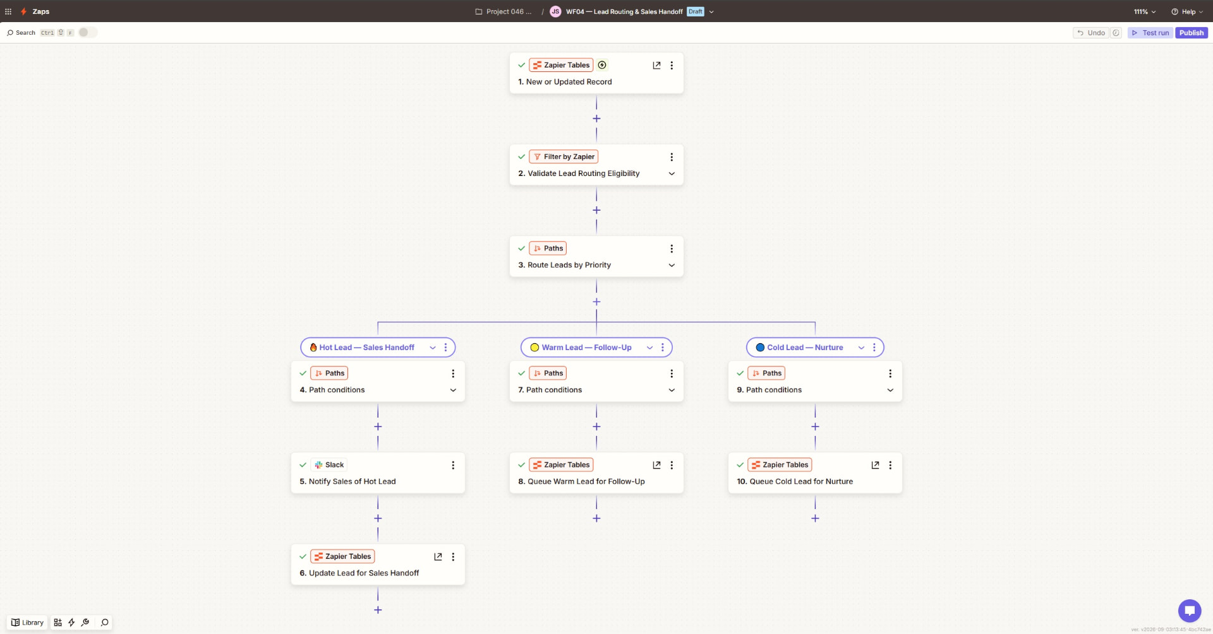The width and height of the screenshot is (1213, 634).
Task: Open Slack step options menu
Action: pyautogui.click(x=453, y=465)
